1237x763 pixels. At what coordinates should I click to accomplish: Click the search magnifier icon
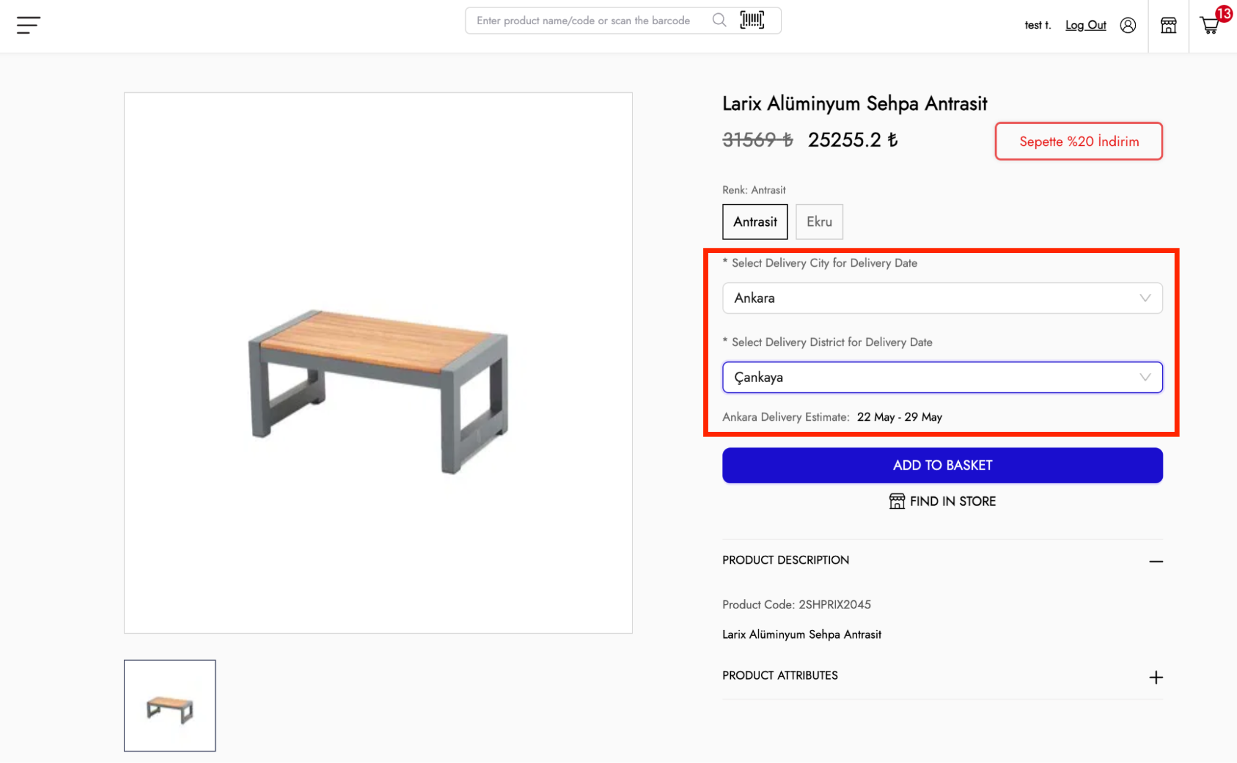click(x=718, y=20)
